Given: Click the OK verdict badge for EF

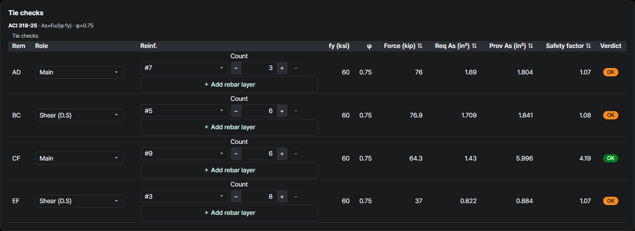Looking at the screenshot, I should tap(611, 201).
